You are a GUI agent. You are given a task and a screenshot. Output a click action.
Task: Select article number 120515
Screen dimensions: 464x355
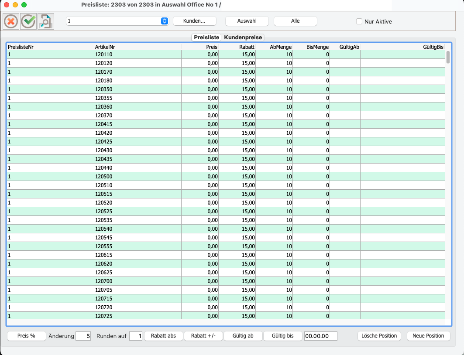103,194
